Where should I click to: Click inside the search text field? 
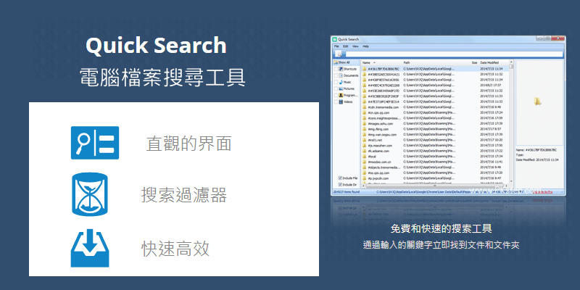click(x=454, y=54)
